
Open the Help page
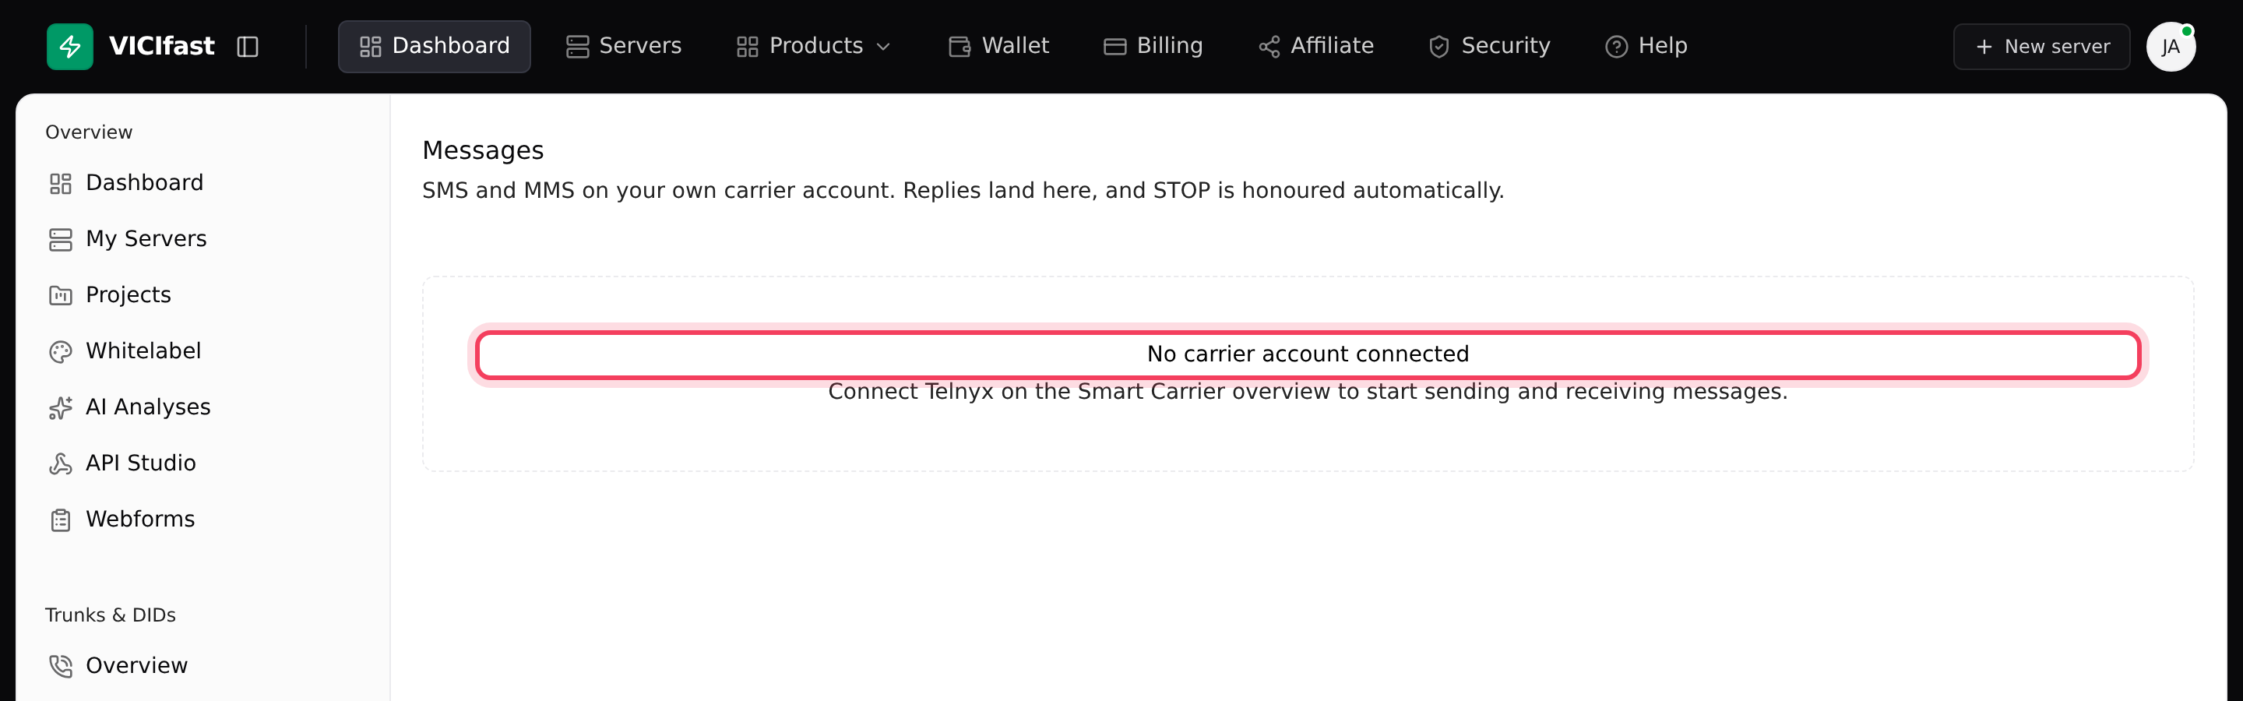click(1646, 46)
